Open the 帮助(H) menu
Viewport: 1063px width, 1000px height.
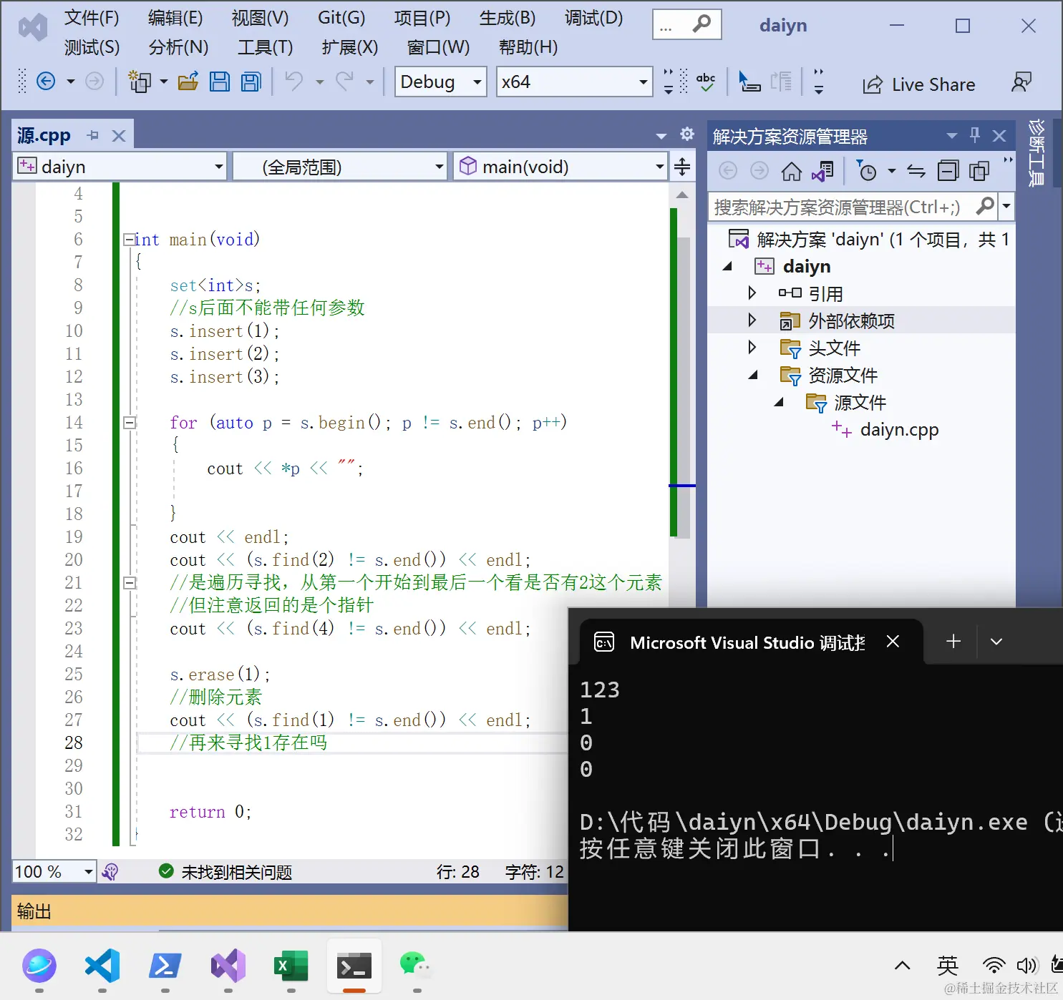click(x=528, y=47)
